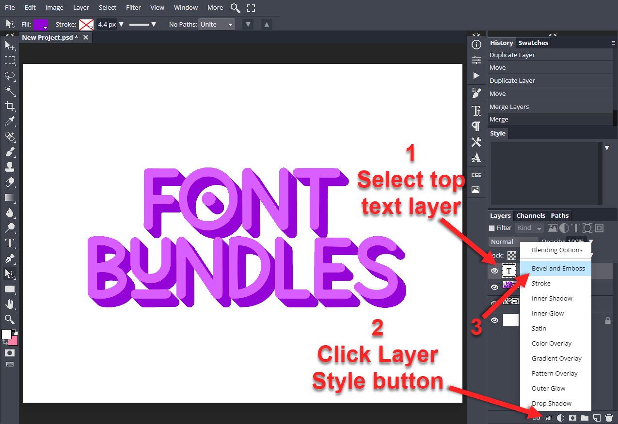Select the Dodge tool
This screenshot has width=618, height=424.
10,228
